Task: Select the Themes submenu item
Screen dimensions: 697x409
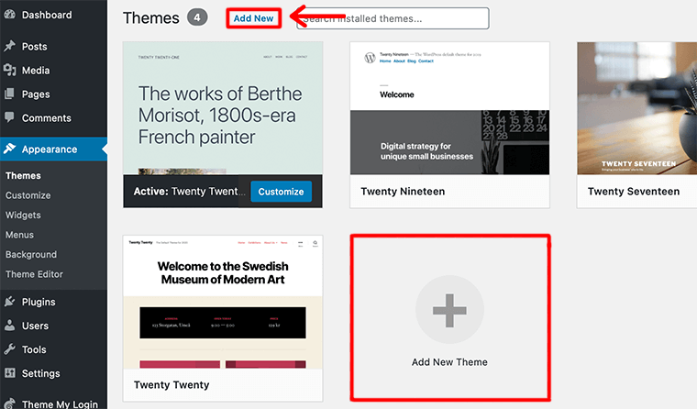Action: 23,175
